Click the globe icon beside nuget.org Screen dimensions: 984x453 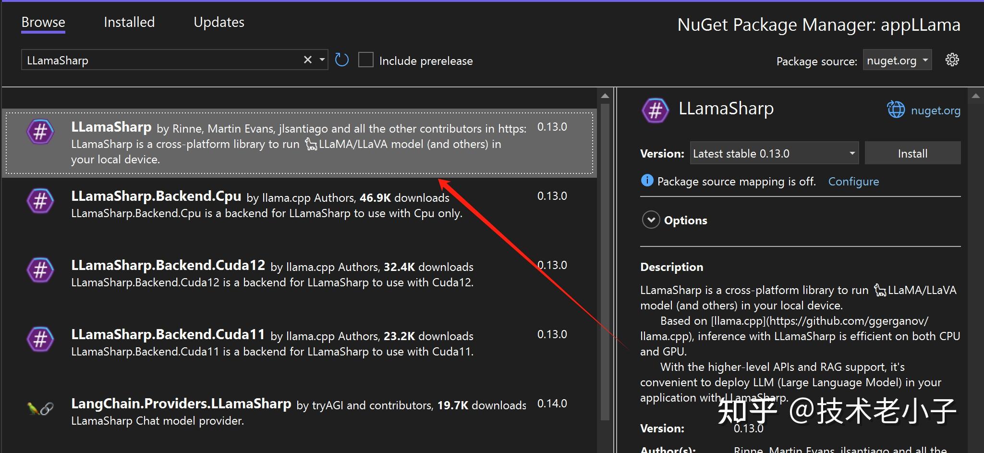click(x=896, y=110)
